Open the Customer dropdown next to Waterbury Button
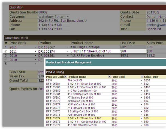Screen dimensions: 166x129 tap(68, 17)
